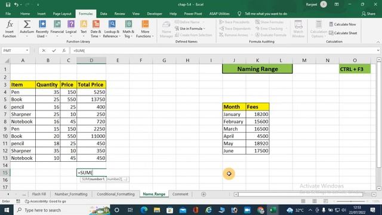The image size is (382, 215).
Task: Expand the Name Box dropdown arrow
Action: click(27, 50)
